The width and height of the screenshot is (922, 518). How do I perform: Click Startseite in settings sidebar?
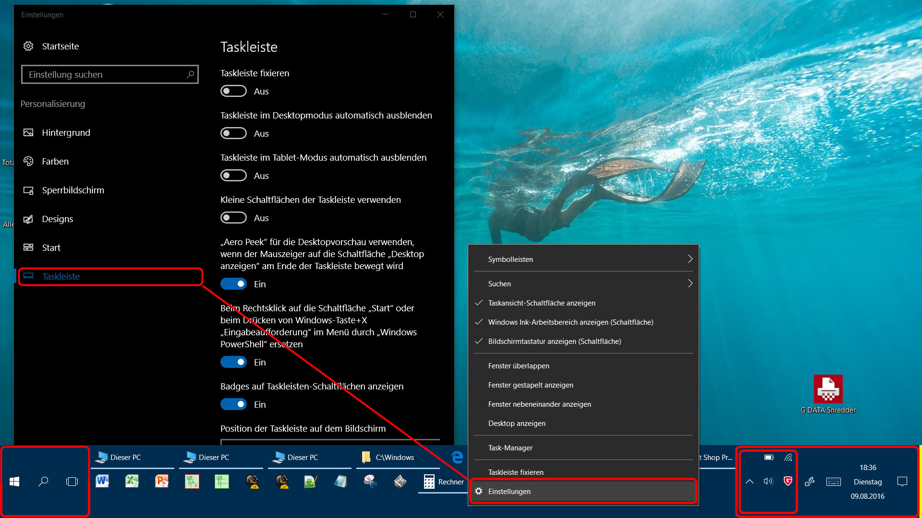pos(60,47)
